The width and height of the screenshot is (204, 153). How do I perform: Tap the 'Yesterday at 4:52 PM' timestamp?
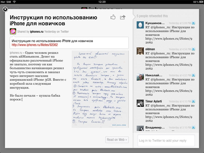(180, 75)
